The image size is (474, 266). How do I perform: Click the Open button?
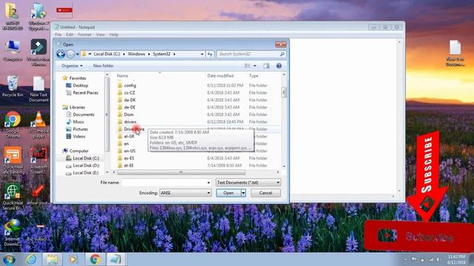click(229, 193)
